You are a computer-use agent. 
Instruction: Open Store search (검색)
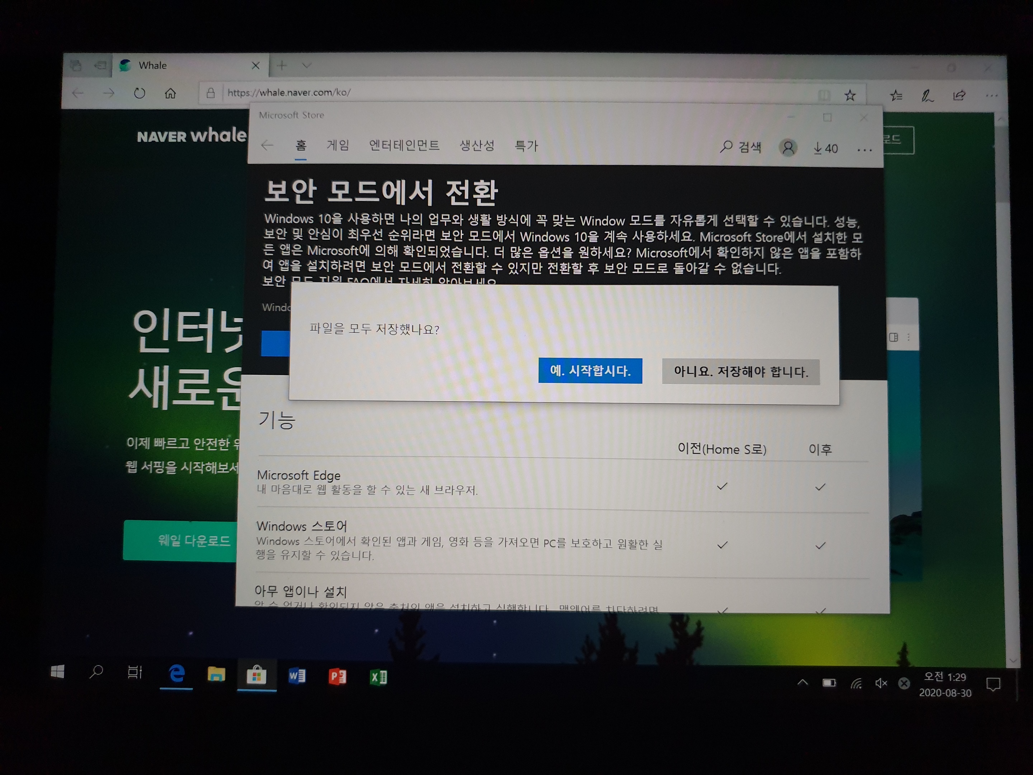pos(741,147)
